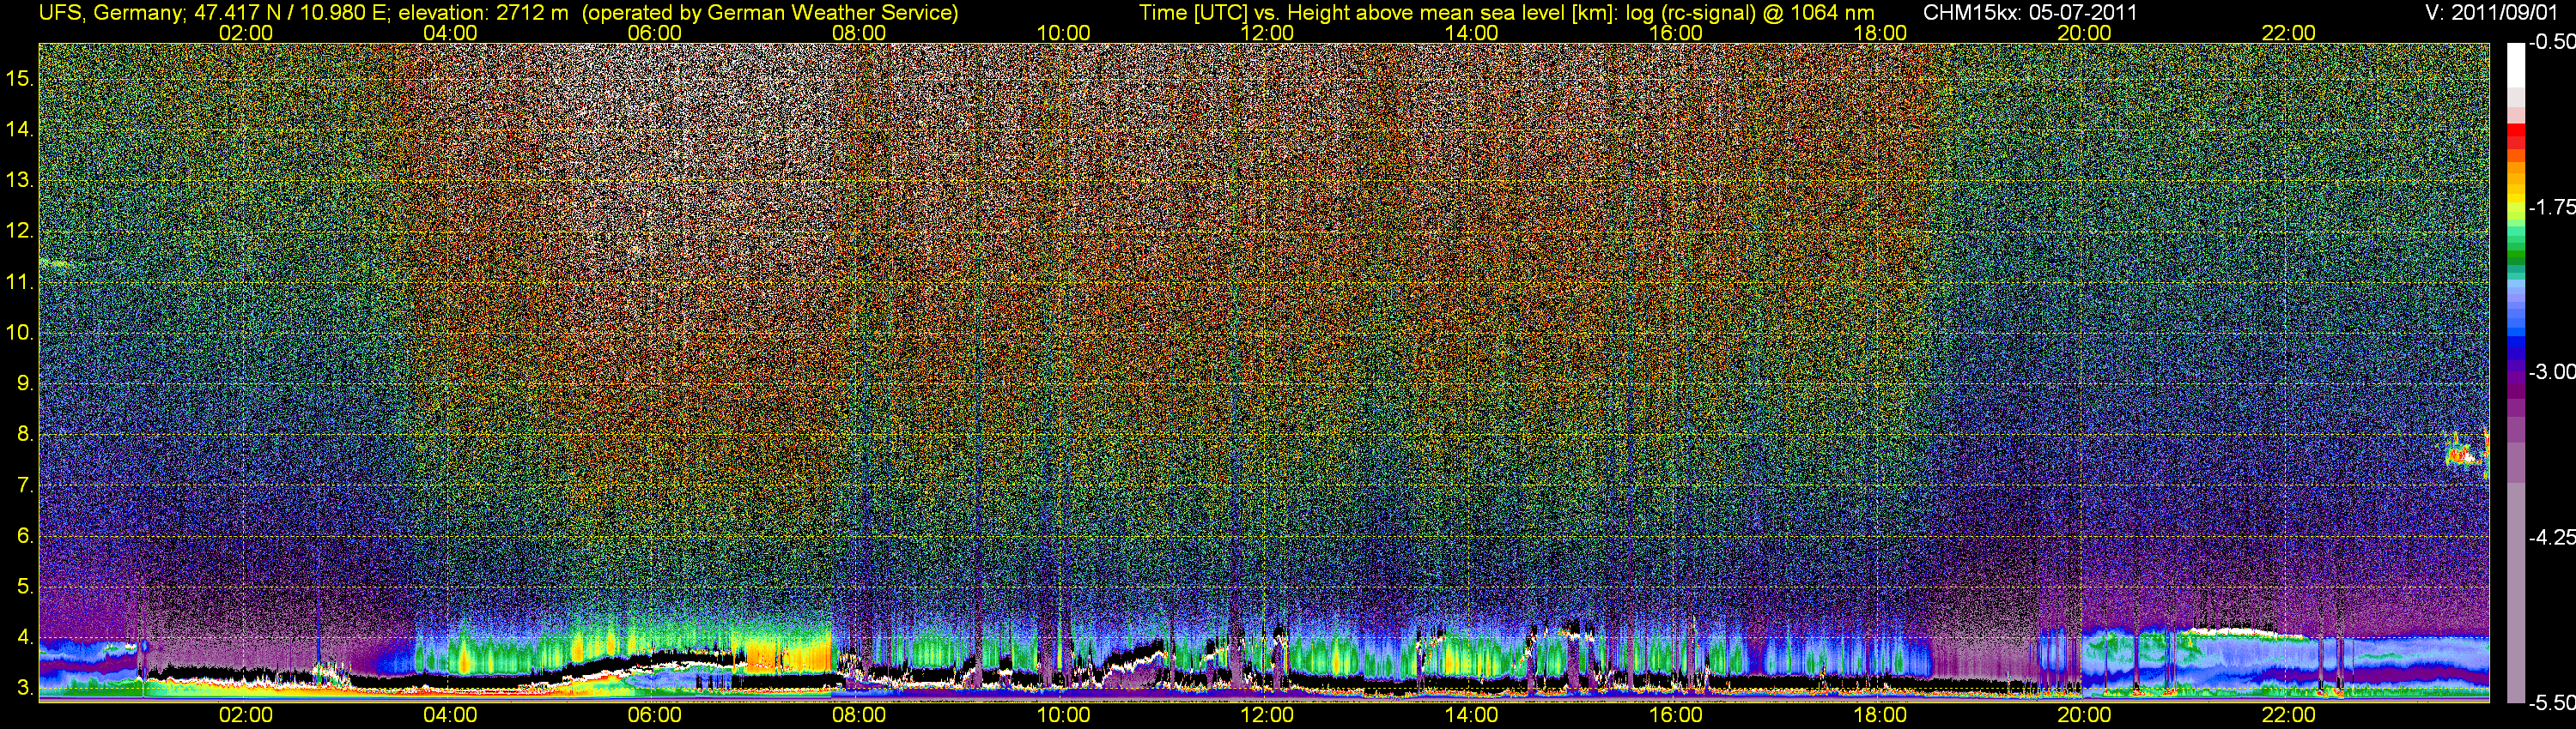The width and height of the screenshot is (2576, 729).
Task: Select the -3.00 color scale label
Action: point(2551,371)
